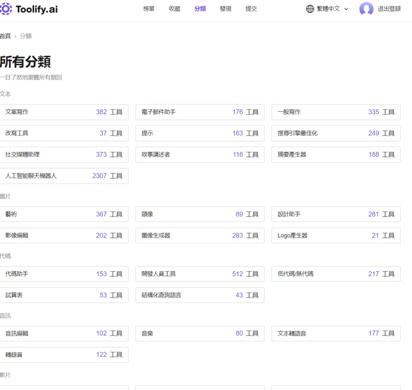The height and width of the screenshot is (390, 412).
Task: Open the 設計助手 category
Action: pos(336,214)
